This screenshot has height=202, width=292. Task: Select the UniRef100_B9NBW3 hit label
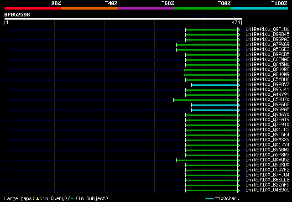click(267, 150)
